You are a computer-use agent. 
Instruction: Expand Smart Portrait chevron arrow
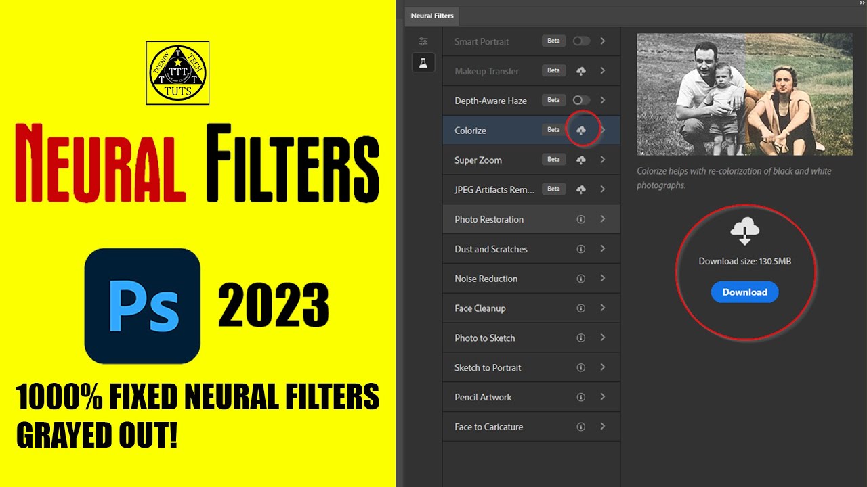click(x=602, y=41)
